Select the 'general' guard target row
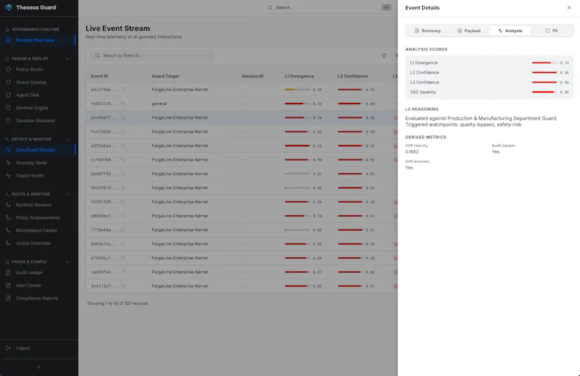 pyautogui.click(x=242, y=104)
